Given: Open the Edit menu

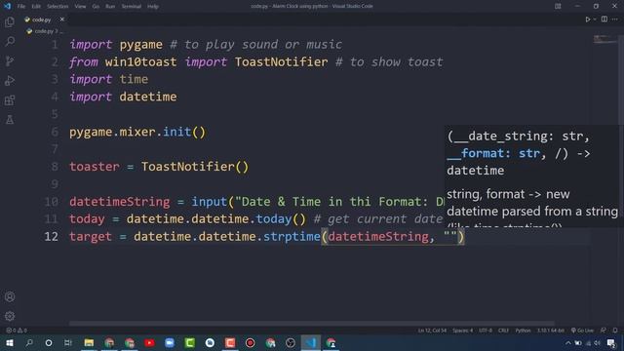Looking at the screenshot, I should [36, 7].
